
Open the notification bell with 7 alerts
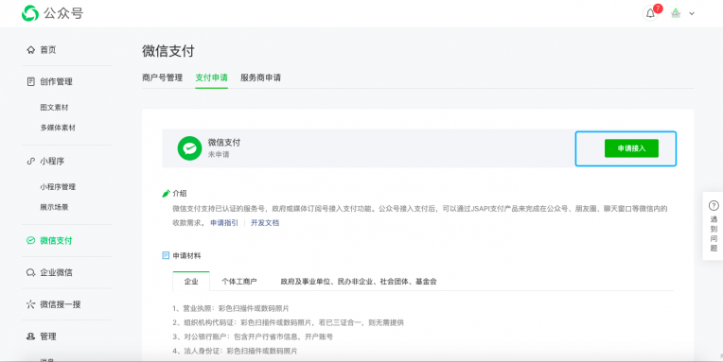650,13
